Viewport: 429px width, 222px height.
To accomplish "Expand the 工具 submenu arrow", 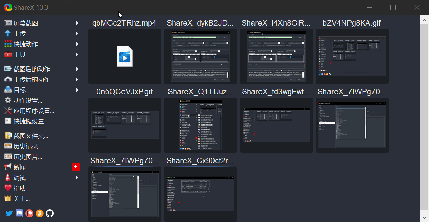I will tap(77, 54).
